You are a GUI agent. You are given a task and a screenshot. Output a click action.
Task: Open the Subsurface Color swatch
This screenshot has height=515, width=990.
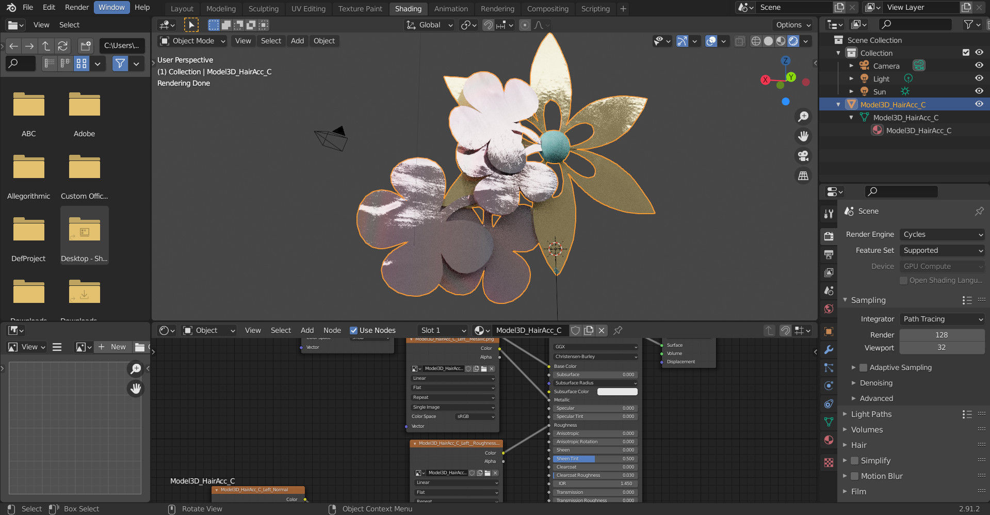click(617, 392)
